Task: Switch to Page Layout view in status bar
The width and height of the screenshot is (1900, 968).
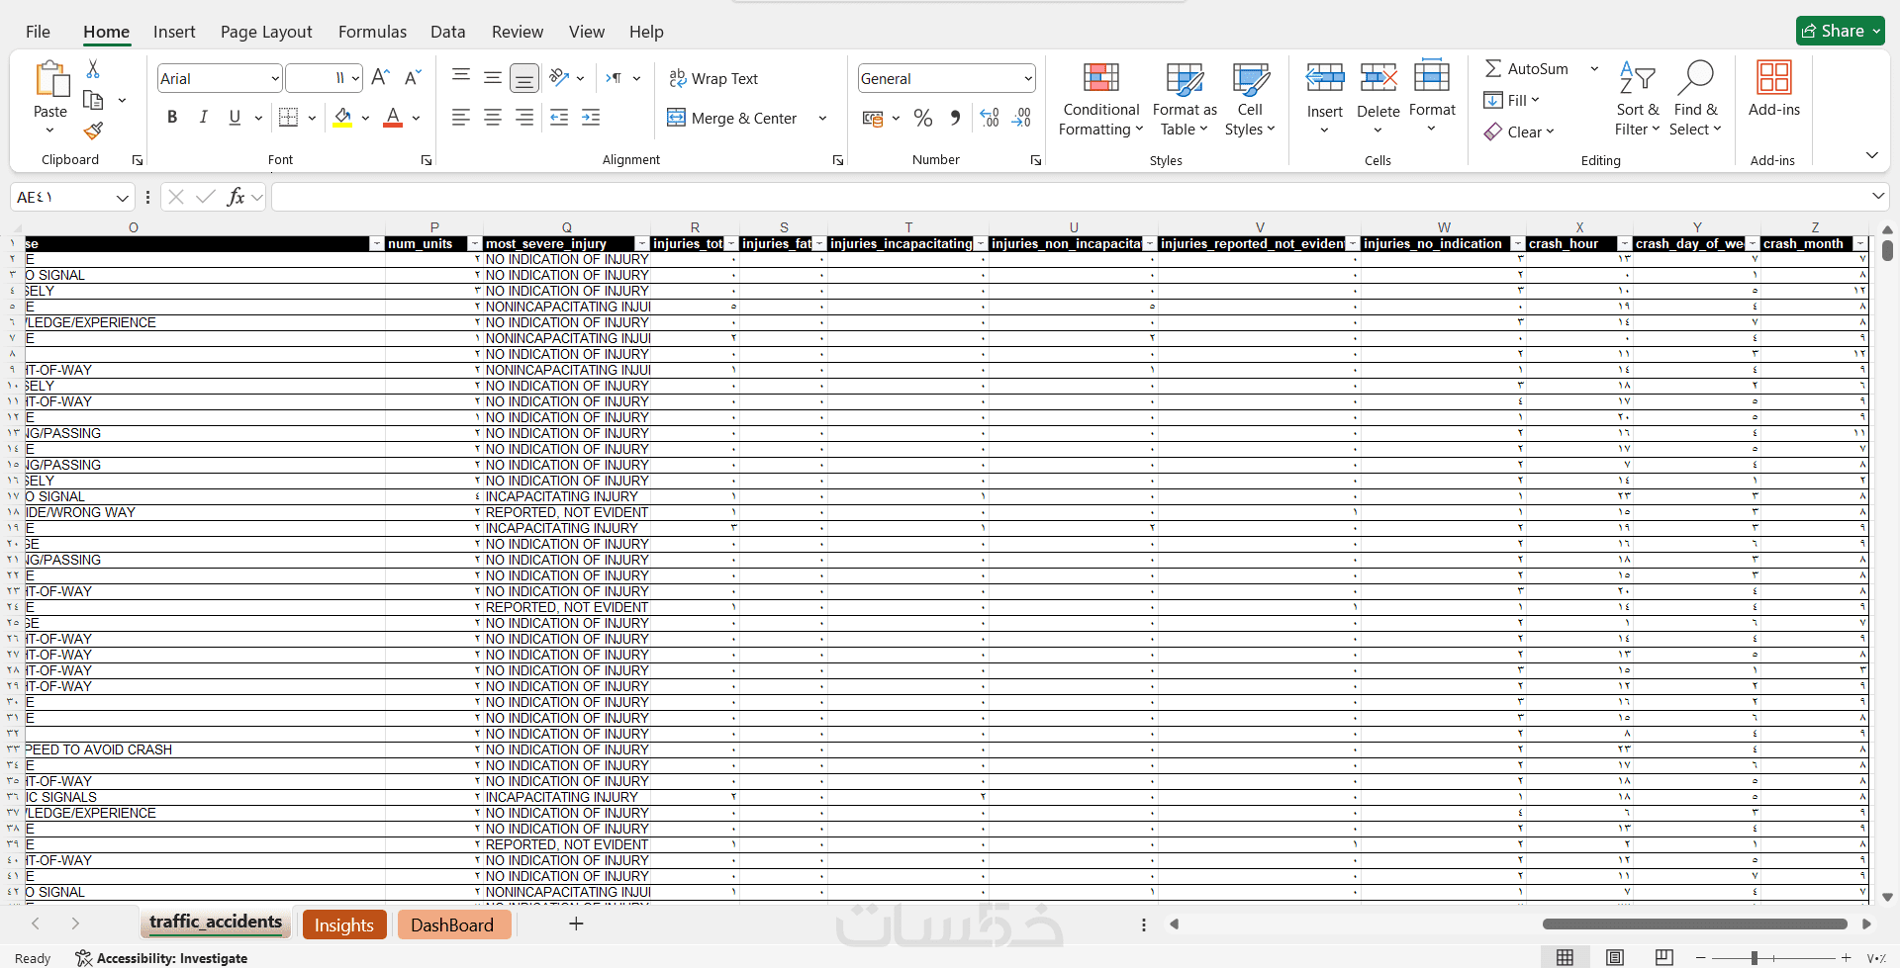Action: click(1615, 957)
